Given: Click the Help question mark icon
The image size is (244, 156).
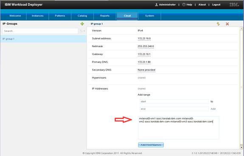Looking at the screenshot, I should click(x=184, y=5).
